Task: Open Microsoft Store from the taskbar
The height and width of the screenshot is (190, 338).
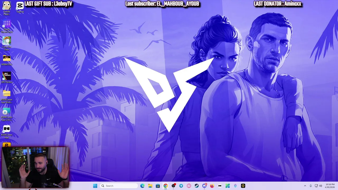Action: click(x=158, y=186)
